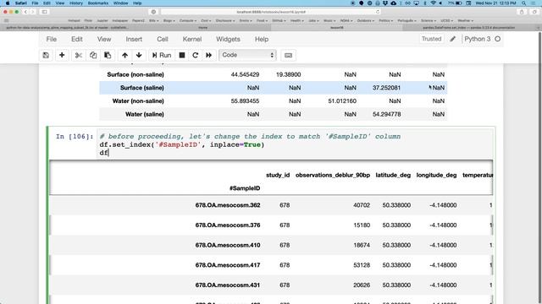Move selected cell up arrow
This screenshot has width=542, height=304.
124,55
